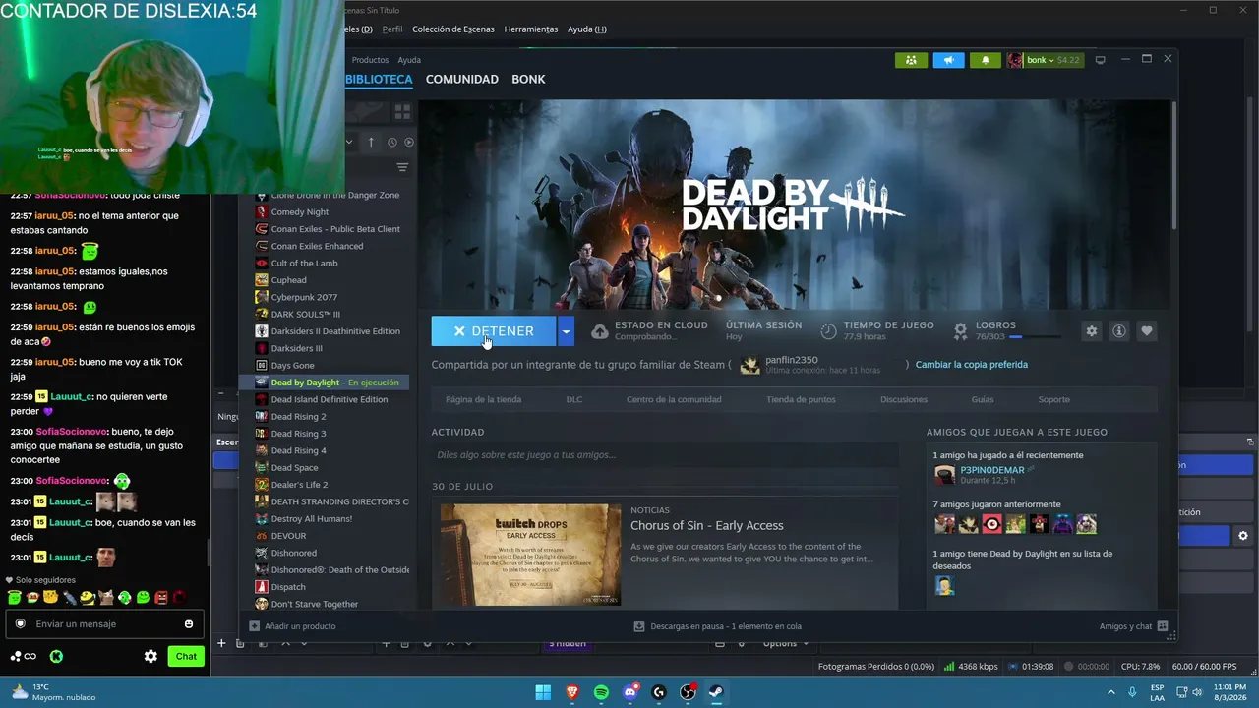Open Twitch Drops news thumbnail
1259x708 pixels.
[x=530, y=556]
